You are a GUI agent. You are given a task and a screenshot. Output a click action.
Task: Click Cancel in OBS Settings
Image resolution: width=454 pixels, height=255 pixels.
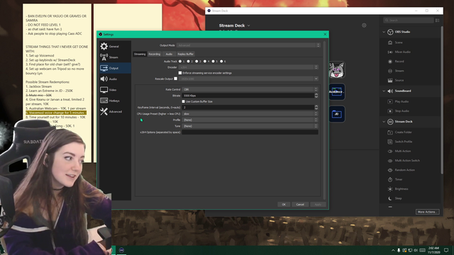pyautogui.click(x=300, y=205)
